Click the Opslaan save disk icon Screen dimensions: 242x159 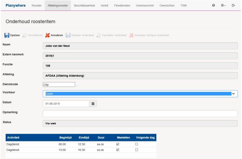point(7,35)
